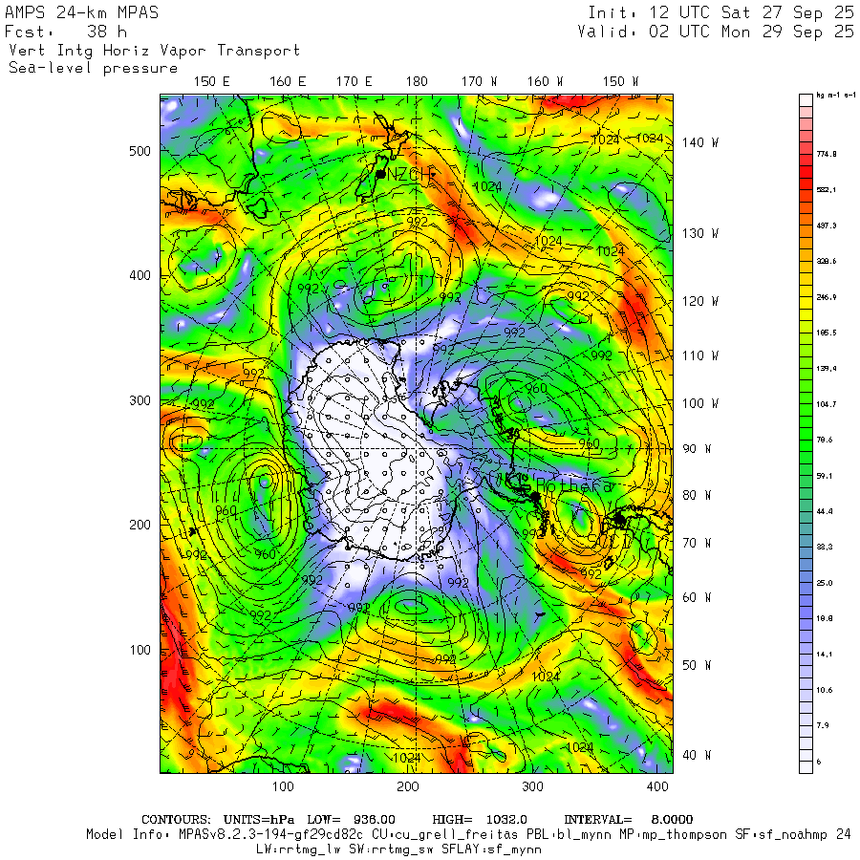Click the vertical axis '300' tick label
The height and width of the screenshot is (860, 860).
(x=140, y=400)
